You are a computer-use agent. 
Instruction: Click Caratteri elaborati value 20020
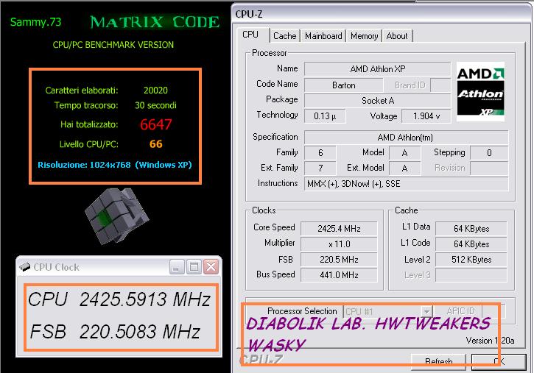click(155, 90)
